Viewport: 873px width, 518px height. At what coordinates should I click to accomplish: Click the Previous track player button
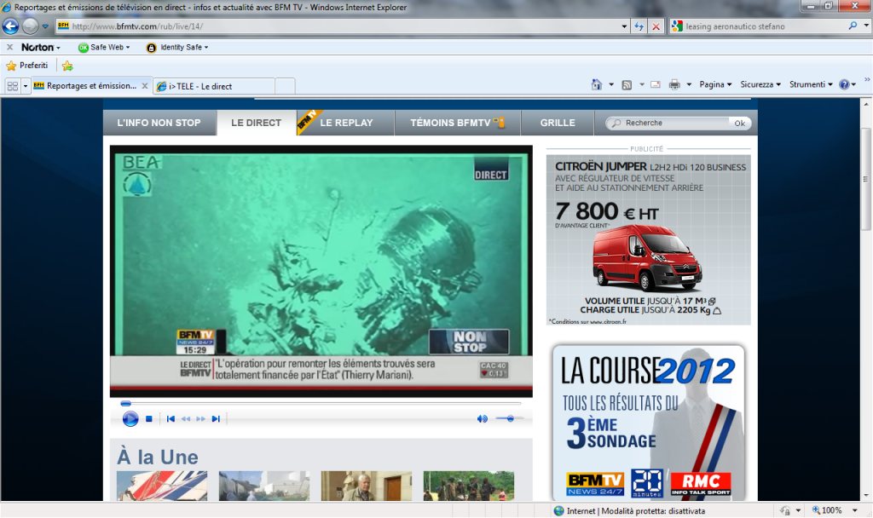pyautogui.click(x=171, y=419)
